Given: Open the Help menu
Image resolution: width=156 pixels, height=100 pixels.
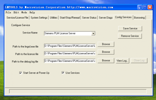Looking at the screenshot, I should (x=32, y=12).
